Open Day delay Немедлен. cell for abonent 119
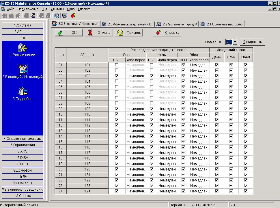 (x=136, y=164)
